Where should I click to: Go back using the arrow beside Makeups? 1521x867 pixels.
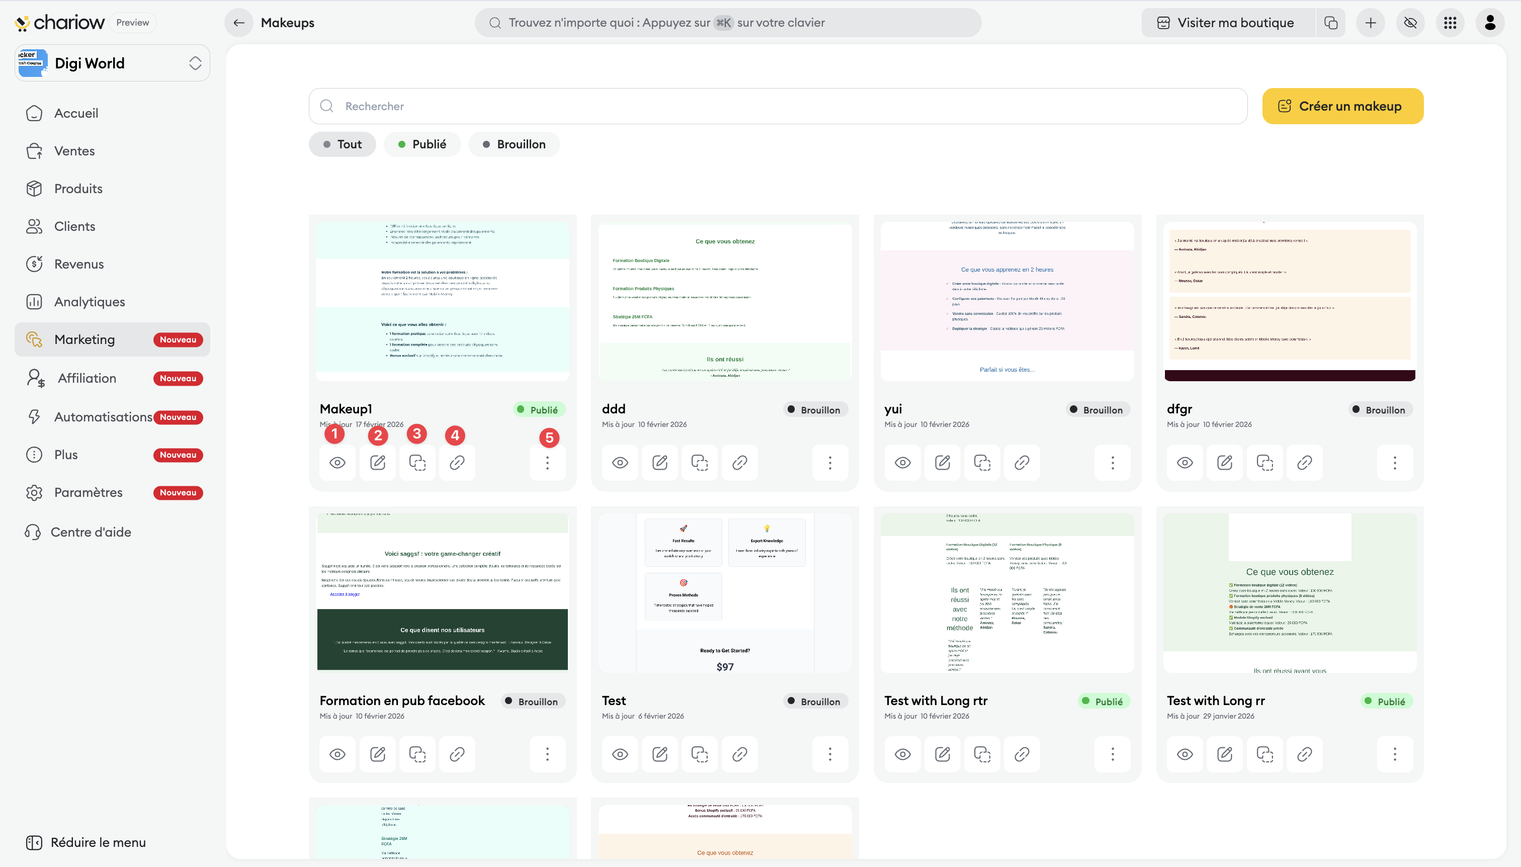point(239,23)
